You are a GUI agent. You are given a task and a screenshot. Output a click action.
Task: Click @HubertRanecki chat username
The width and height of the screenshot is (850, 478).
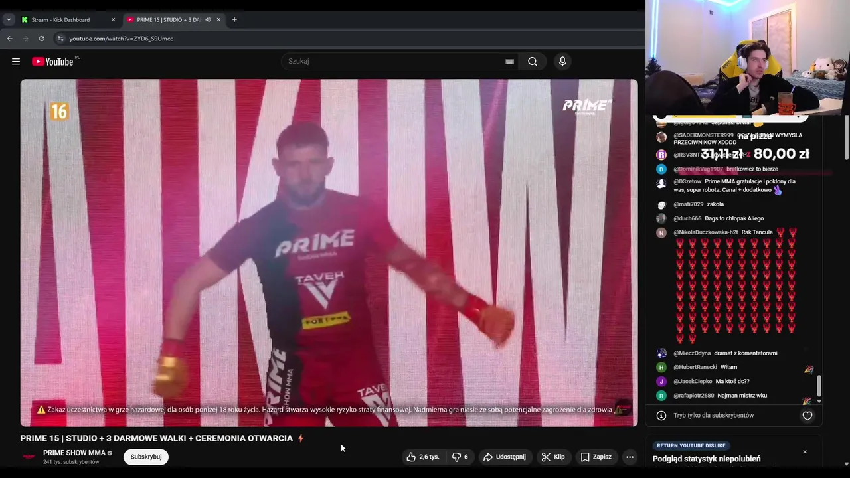pyautogui.click(x=695, y=367)
